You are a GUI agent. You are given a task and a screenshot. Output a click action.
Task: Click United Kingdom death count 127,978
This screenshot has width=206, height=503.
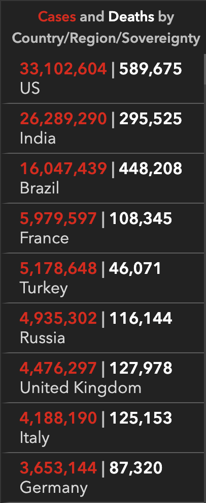pos(141,369)
